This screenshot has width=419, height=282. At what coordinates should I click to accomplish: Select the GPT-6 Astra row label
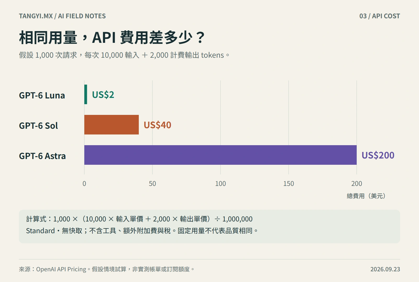tap(42, 156)
